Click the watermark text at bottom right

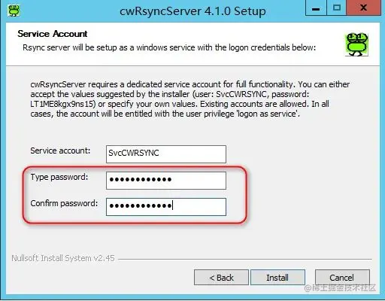pos(340,287)
